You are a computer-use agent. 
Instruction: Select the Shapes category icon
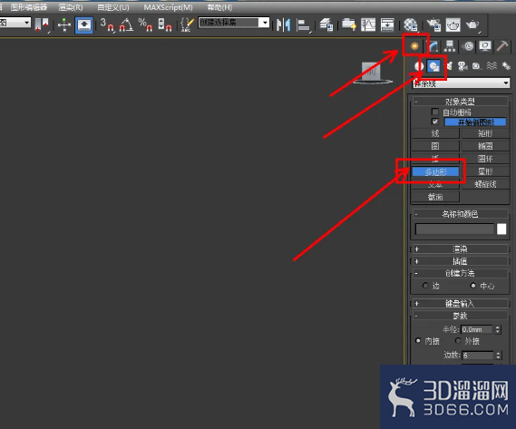[433, 66]
